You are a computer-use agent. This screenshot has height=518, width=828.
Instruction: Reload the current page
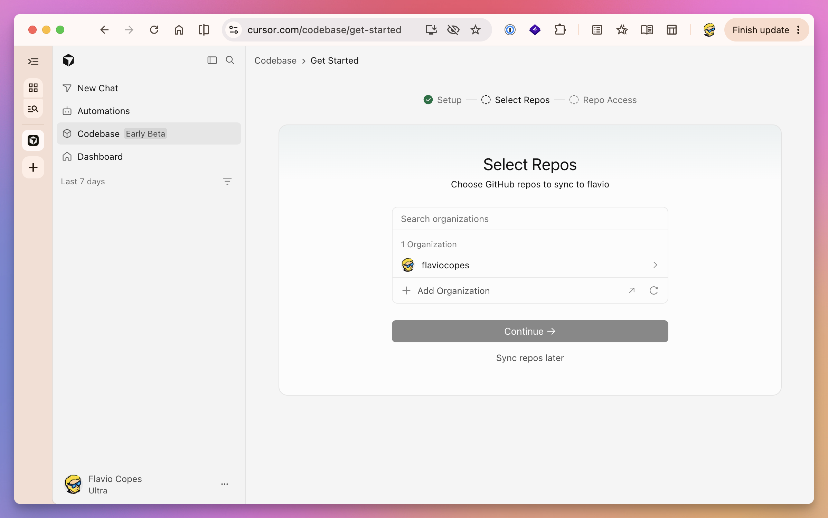(x=154, y=30)
